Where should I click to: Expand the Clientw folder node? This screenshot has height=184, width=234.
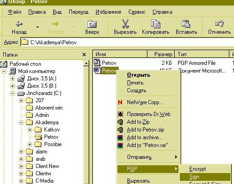point(21,173)
